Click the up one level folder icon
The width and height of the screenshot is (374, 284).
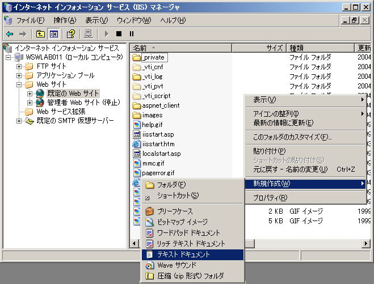[x=40, y=34]
